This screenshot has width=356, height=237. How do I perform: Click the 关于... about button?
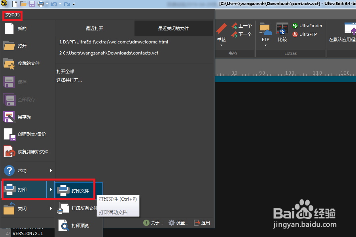[153, 223]
